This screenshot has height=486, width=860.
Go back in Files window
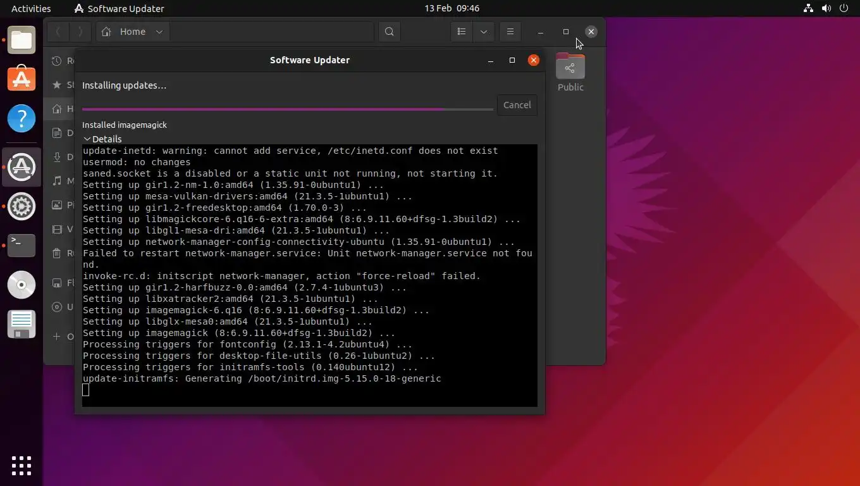(58, 32)
